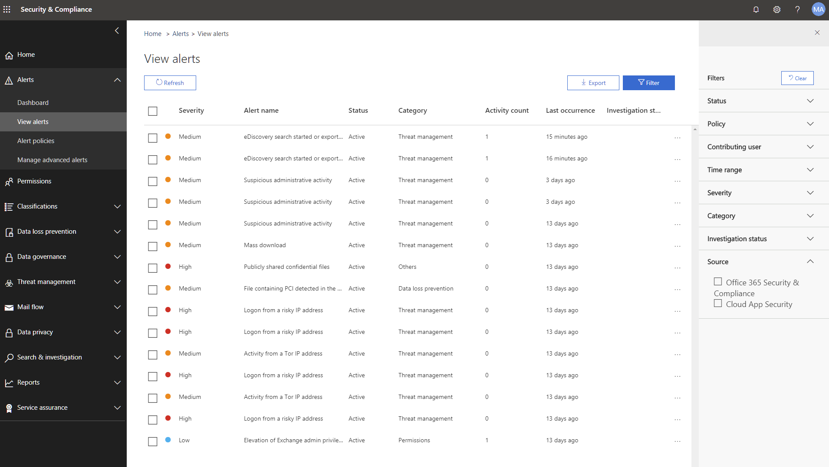Select all alerts with the header checkbox
829x467 pixels.
click(152, 111)
